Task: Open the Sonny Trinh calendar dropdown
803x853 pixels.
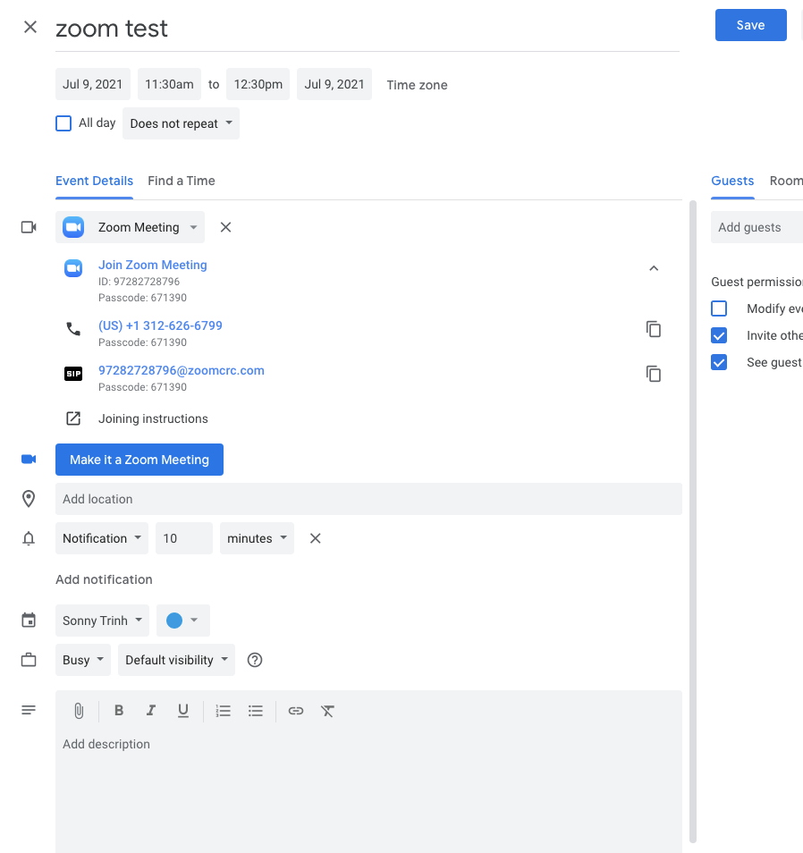Action: [x=102, y=621]
